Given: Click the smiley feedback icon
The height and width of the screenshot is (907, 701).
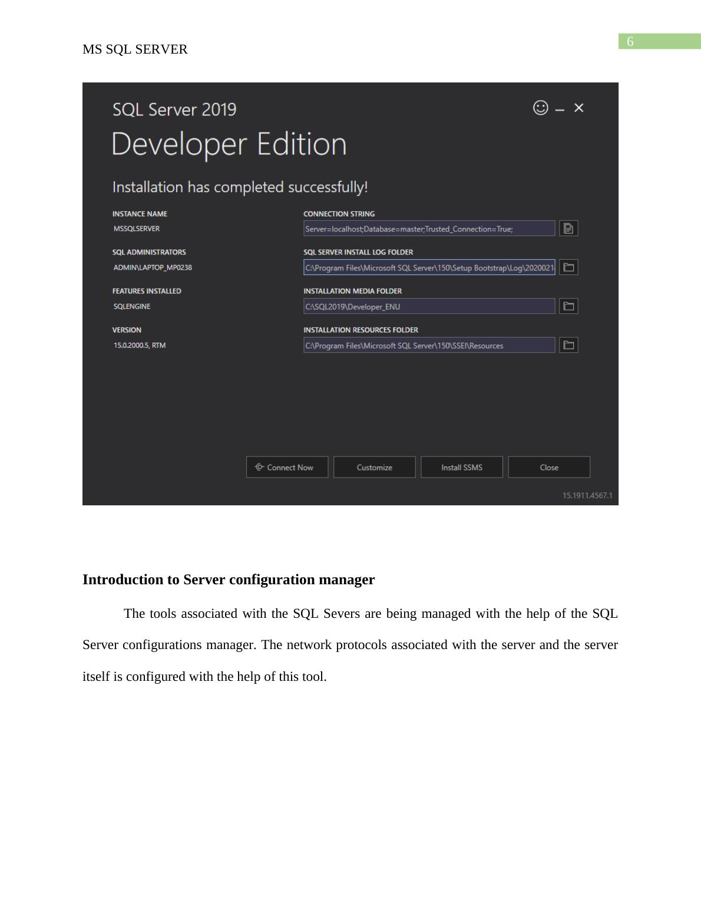Looking at the screenshot, I should pos(540,108).
